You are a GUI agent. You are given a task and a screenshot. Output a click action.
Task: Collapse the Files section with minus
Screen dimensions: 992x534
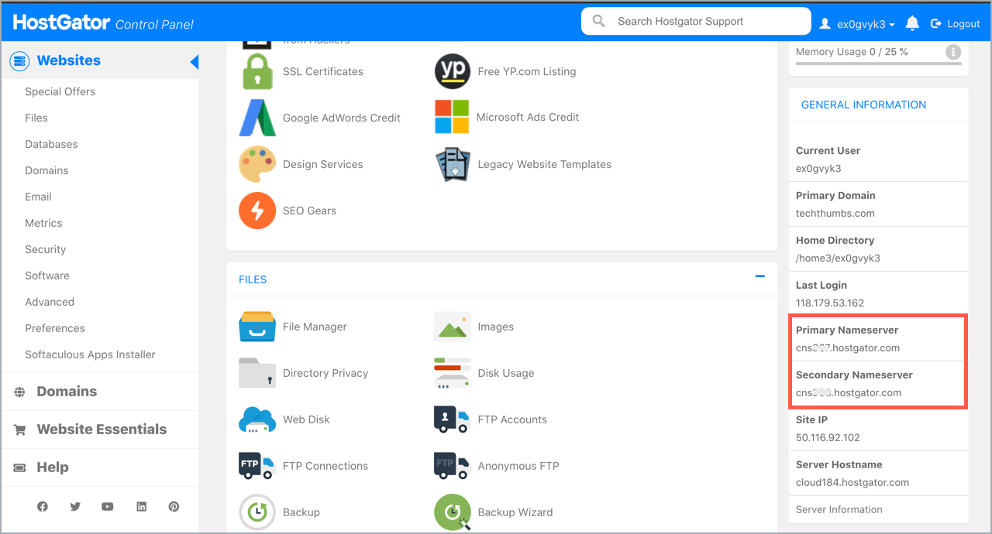(x=759, y=276)
